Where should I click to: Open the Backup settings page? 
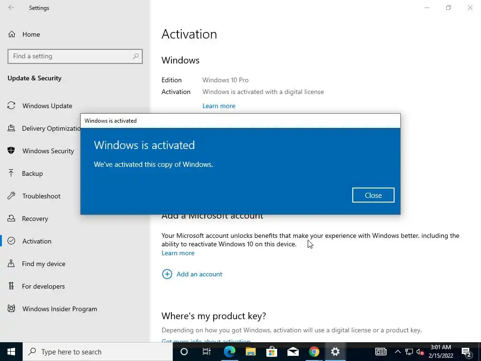point(32,173)
